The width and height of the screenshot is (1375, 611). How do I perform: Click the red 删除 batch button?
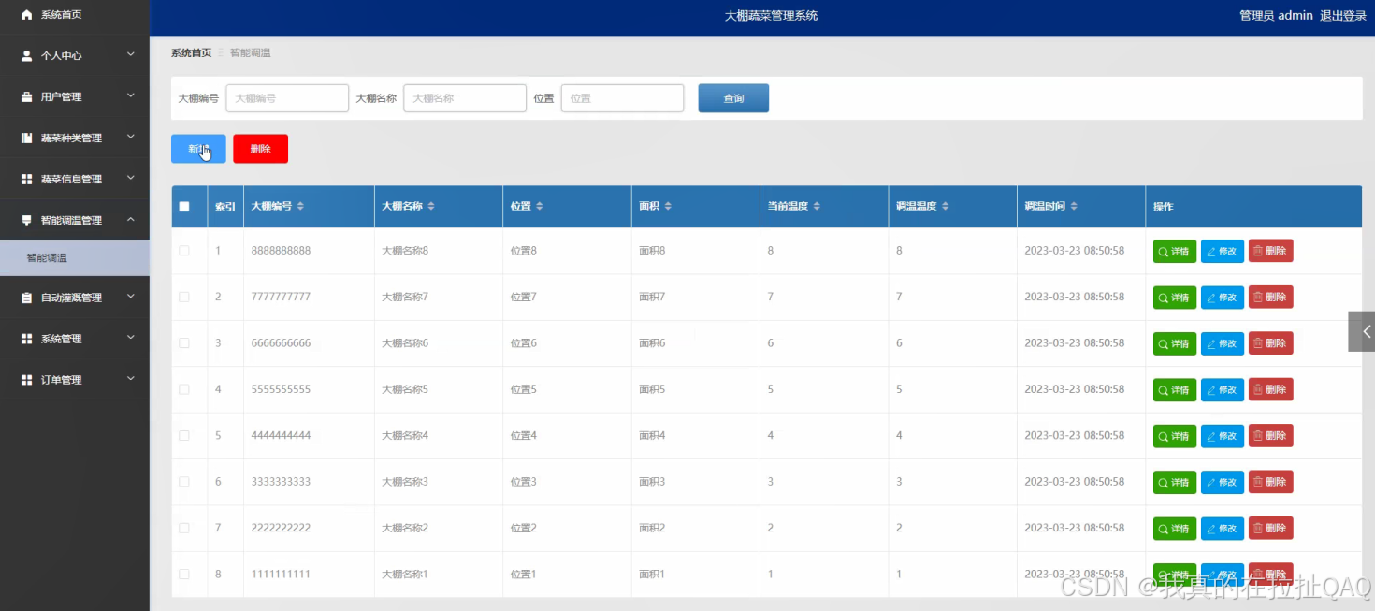pyautogui.click(x=260, y=149)
